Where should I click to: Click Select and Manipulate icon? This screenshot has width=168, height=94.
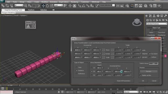70,6
